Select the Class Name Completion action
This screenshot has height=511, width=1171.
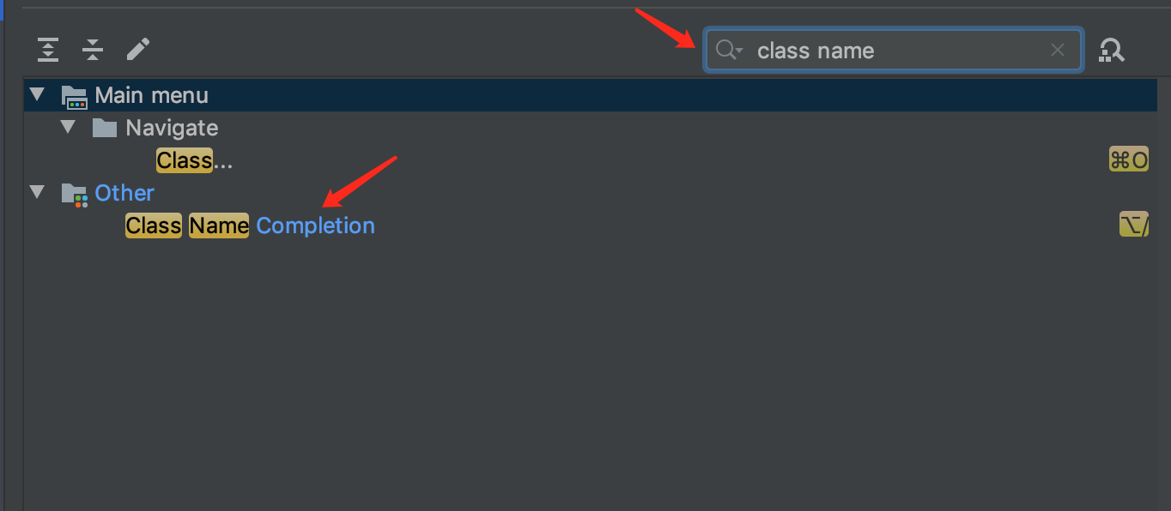pos(249,225)
